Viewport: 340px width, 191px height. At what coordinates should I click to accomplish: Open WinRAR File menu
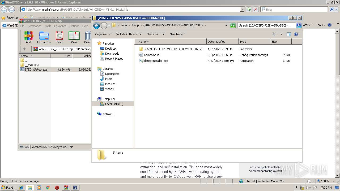point(22,26)
